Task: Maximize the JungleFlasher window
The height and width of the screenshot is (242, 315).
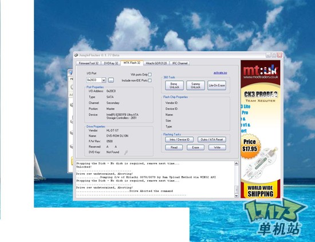Action: [274, 55]
